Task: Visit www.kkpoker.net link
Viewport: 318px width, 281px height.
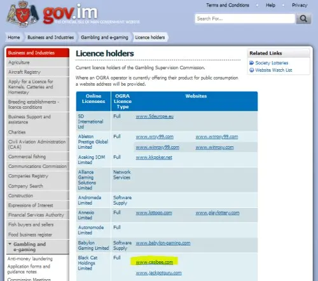Action: (x=154, y=158)
